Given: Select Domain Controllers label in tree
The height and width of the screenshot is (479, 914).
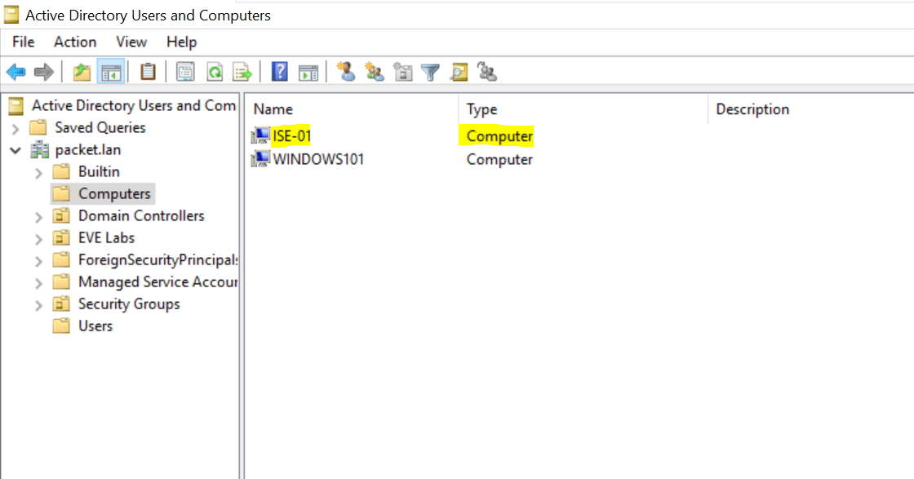Looking at the screenshot, I should (142, 215).
